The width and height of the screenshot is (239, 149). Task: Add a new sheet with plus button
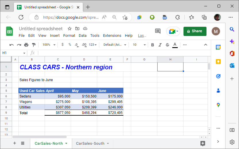tap(15, 143)
